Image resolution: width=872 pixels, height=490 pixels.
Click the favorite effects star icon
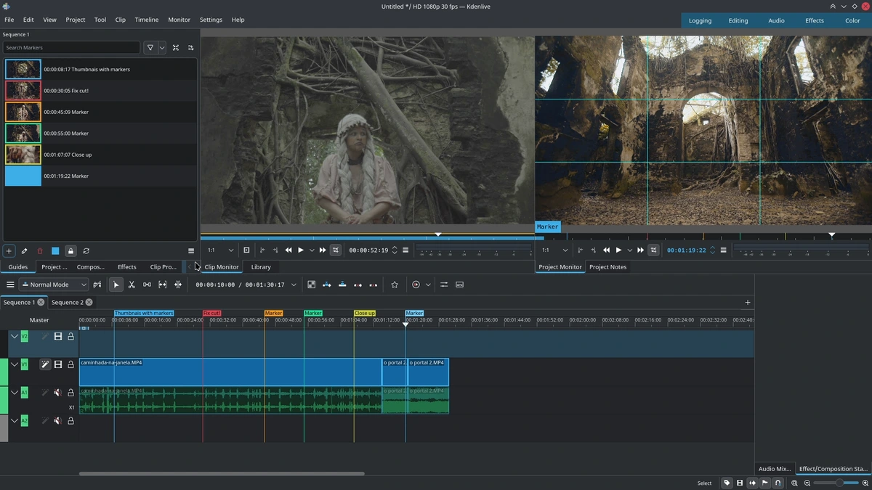coord(395,285)
